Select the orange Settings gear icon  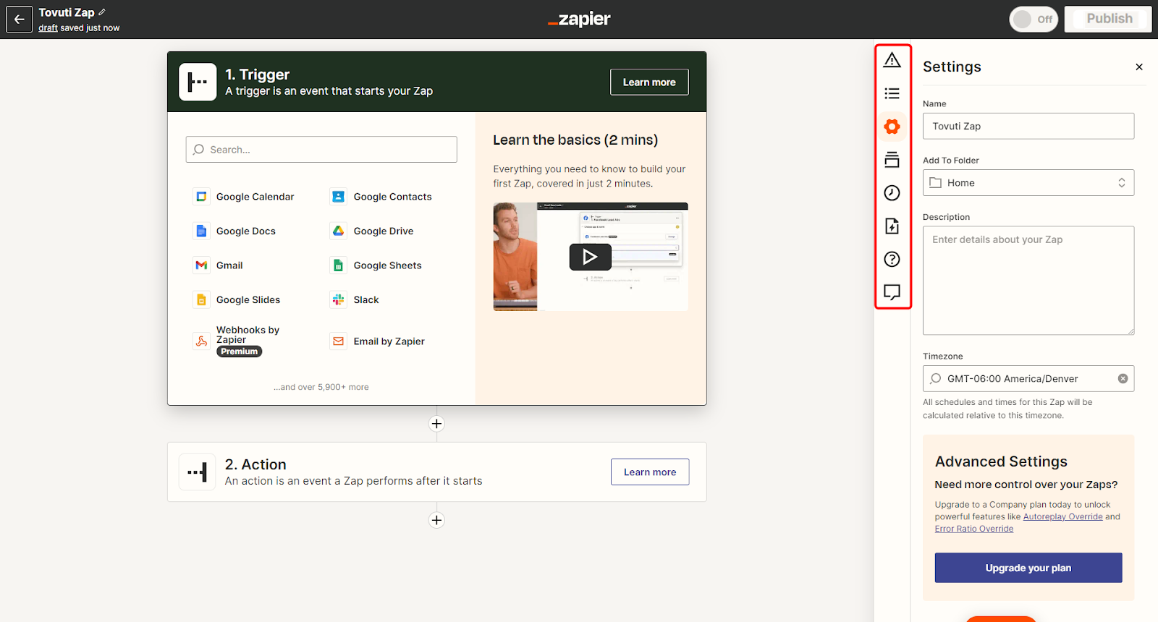pos(892,127)
